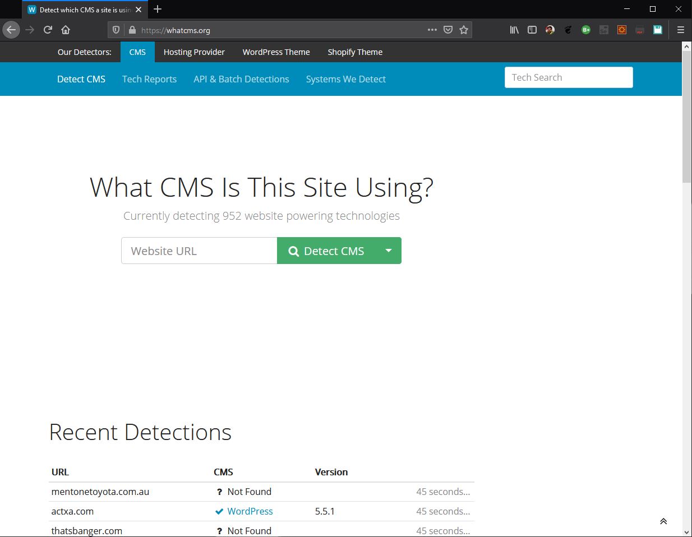Open the Firefox hamburger menu
The height and width of the screenshot is (537, 692).
point(681,30)
